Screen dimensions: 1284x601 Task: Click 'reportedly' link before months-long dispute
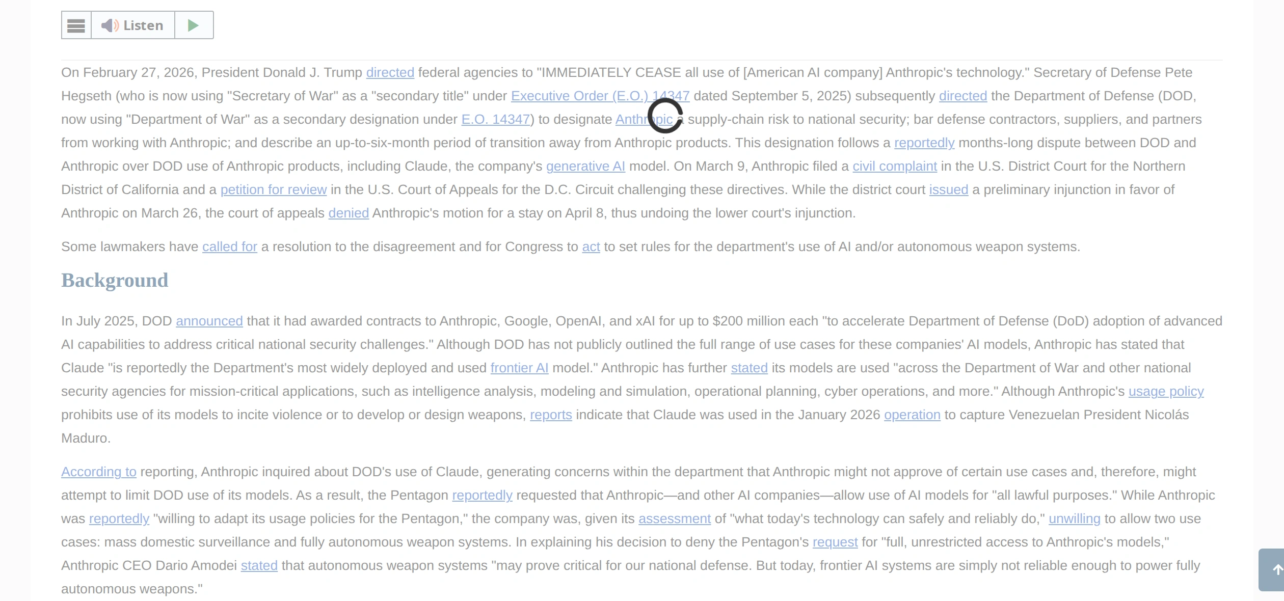tap(924, 143)
